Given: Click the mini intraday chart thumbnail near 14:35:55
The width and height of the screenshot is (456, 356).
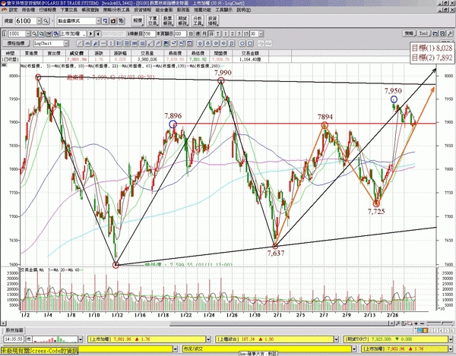Looking at the screenshot, I should [55, 339].
